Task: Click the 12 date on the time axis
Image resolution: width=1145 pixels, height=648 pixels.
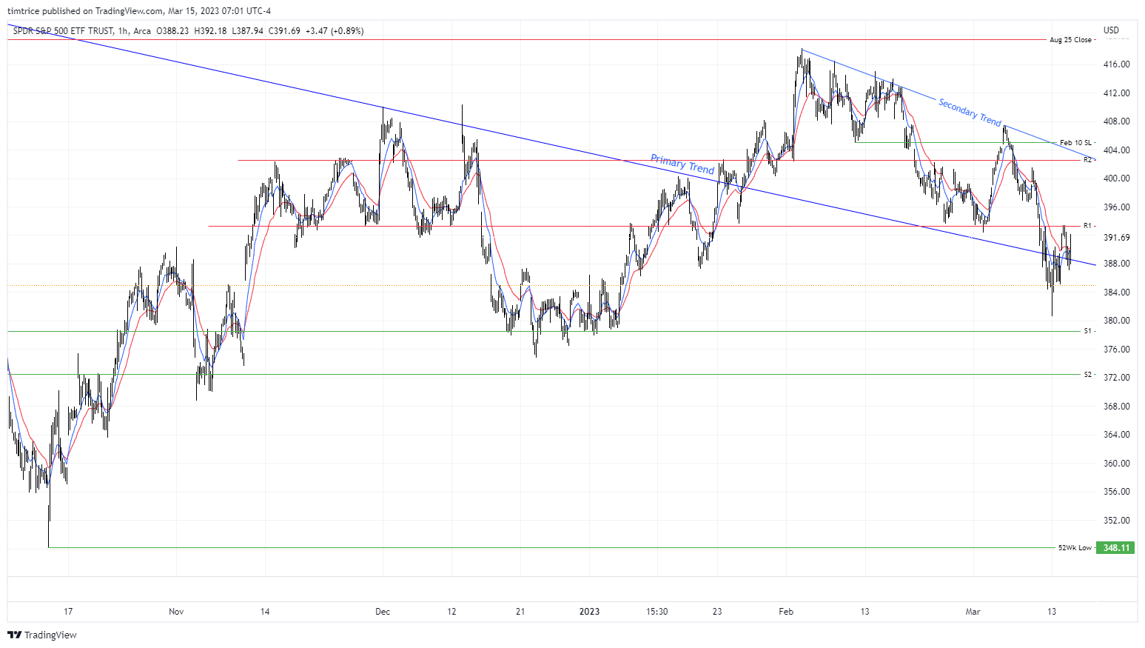Action: pyautogui.click(x=451, y=612)
